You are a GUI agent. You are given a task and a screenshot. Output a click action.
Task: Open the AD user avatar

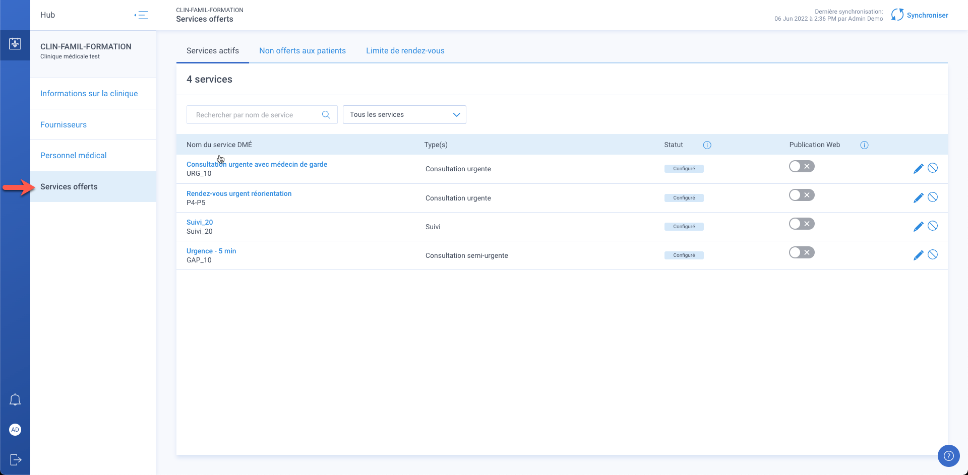point(15,430)
